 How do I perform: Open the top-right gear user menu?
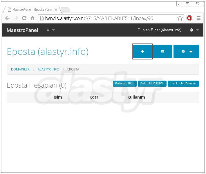point(194,30)
